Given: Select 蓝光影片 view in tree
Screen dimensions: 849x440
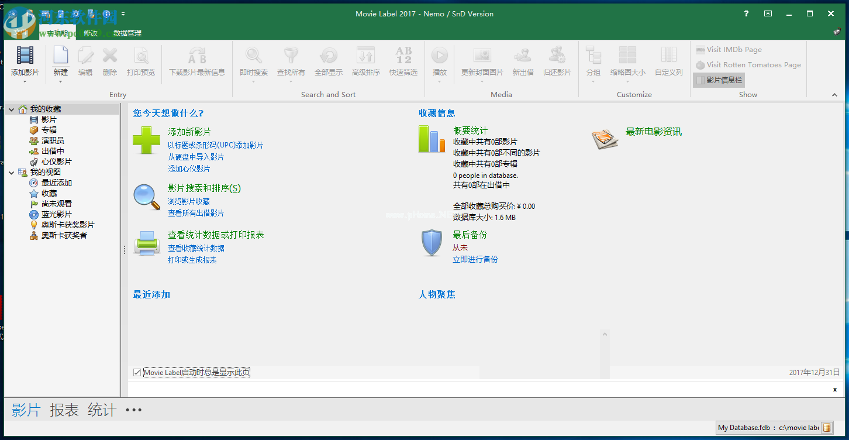Looking at the screenshot, I should [56, 214].
